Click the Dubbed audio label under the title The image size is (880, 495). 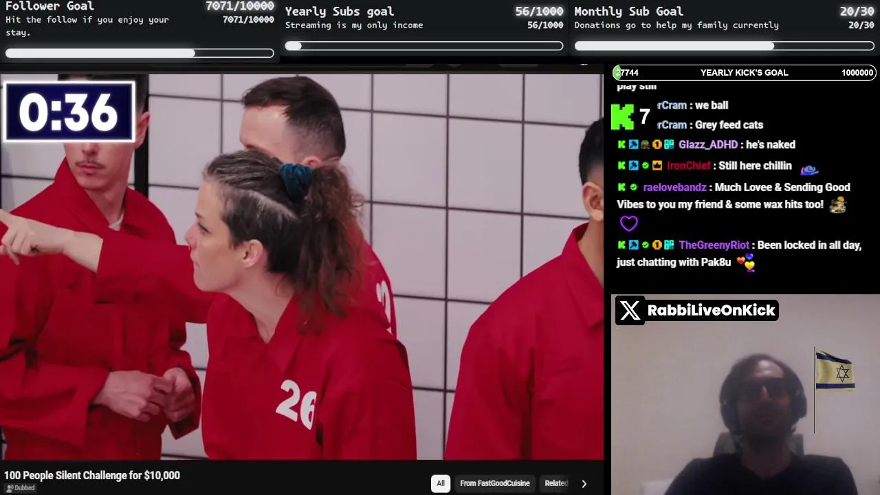21,488
